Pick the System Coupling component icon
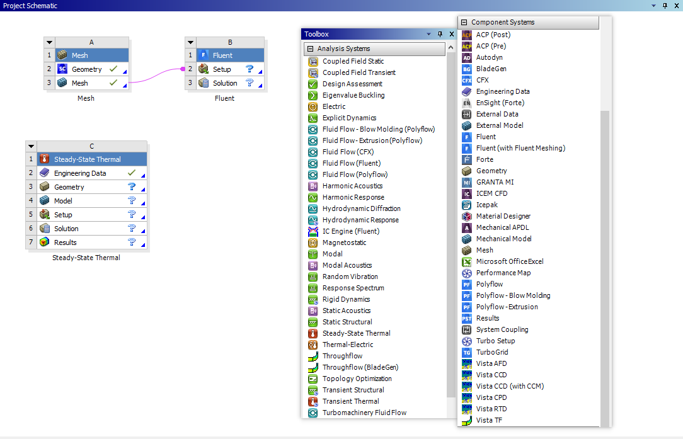This screenshot has width=683, height=439. coord(466,329)
